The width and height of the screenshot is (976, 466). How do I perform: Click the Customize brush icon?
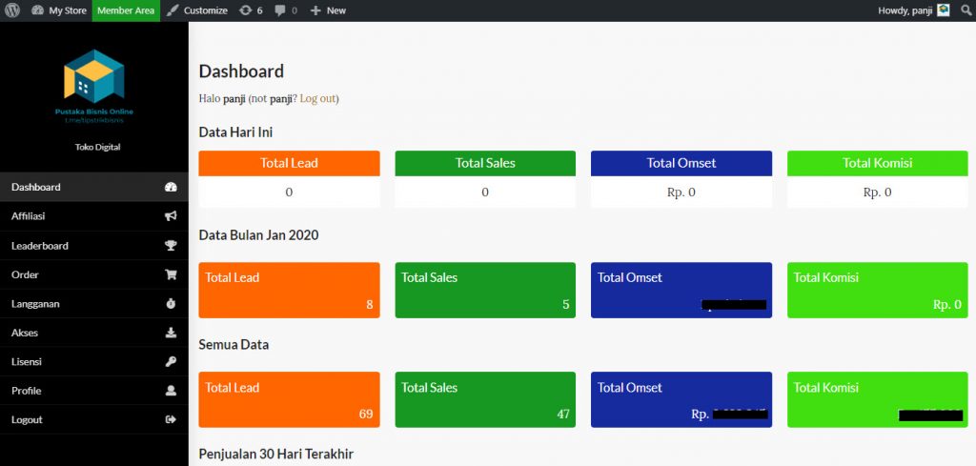click(x=173, y=10)
